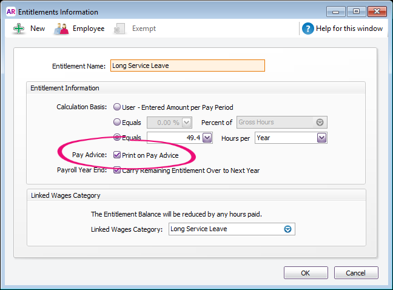Select the Equals percent radio button
The width and height of the screenshot is (393, 290).
[116, 123]
